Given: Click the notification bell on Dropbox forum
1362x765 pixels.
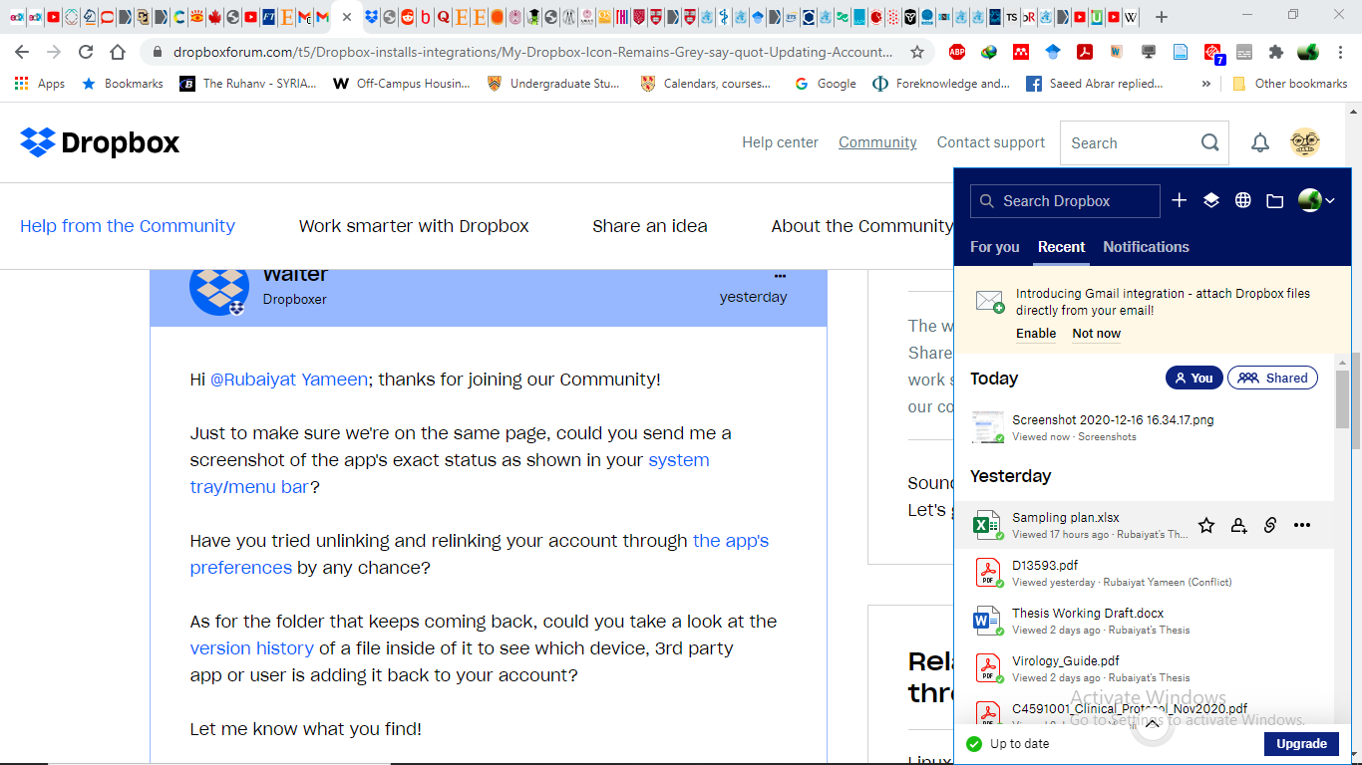Looking at the screenshot, I should click(1260, 142).
